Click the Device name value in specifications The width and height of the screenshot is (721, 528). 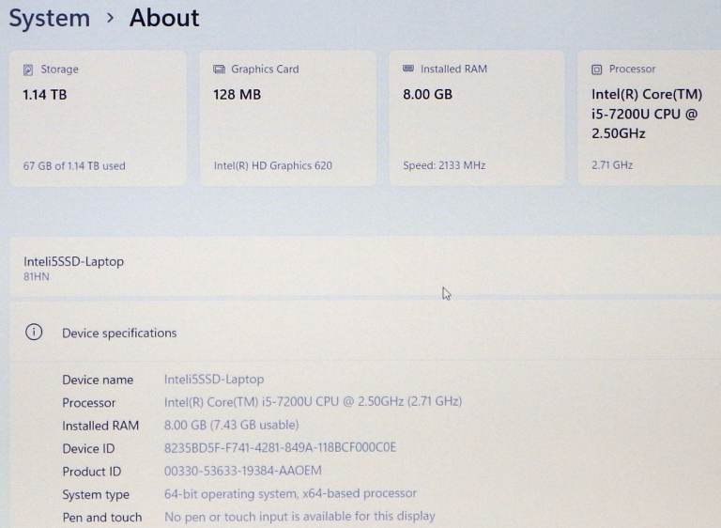214,380
